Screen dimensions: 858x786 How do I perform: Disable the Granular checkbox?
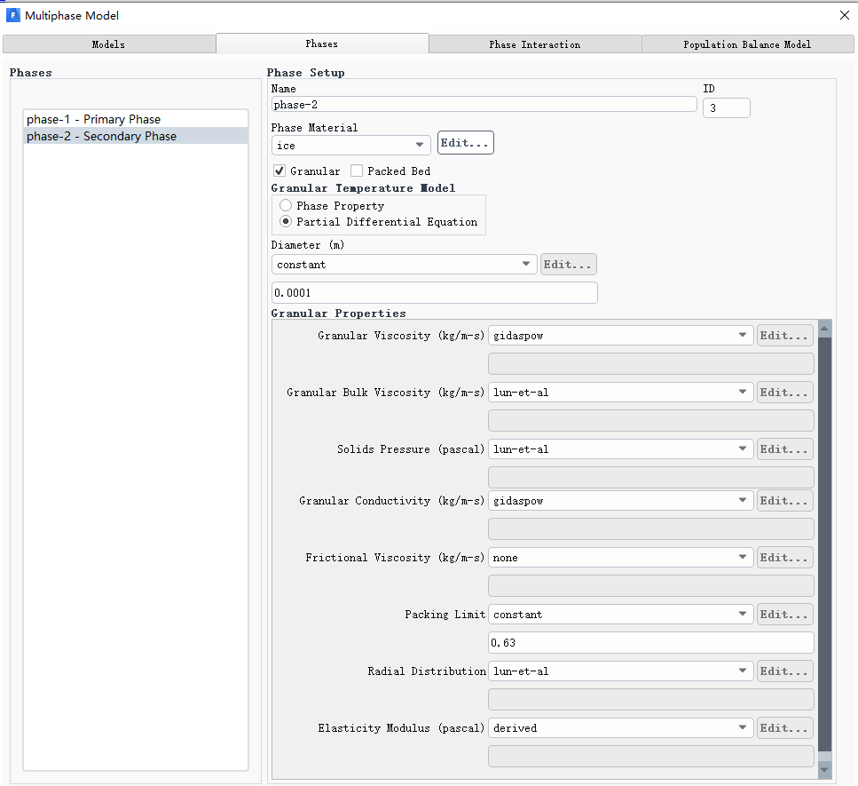(279, 171)
